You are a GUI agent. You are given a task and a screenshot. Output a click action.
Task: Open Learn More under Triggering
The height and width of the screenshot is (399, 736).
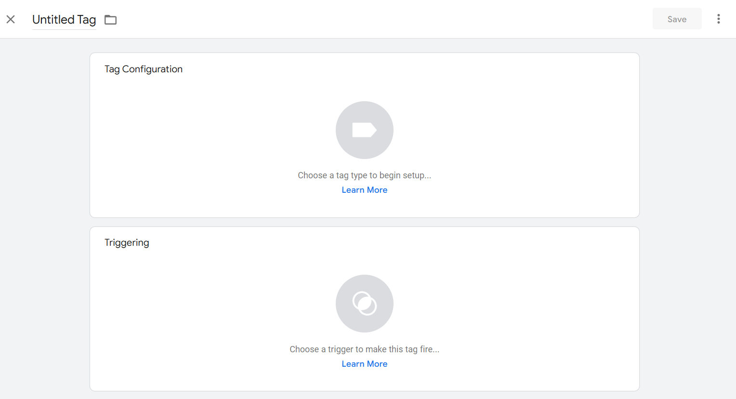pyautogui.click(x=364, y=364)
